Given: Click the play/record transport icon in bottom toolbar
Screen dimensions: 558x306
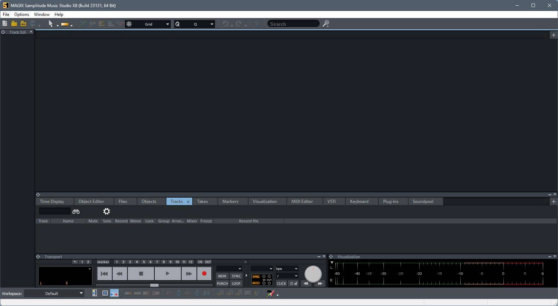Looking at the screenshot, I should click(114, 293).
